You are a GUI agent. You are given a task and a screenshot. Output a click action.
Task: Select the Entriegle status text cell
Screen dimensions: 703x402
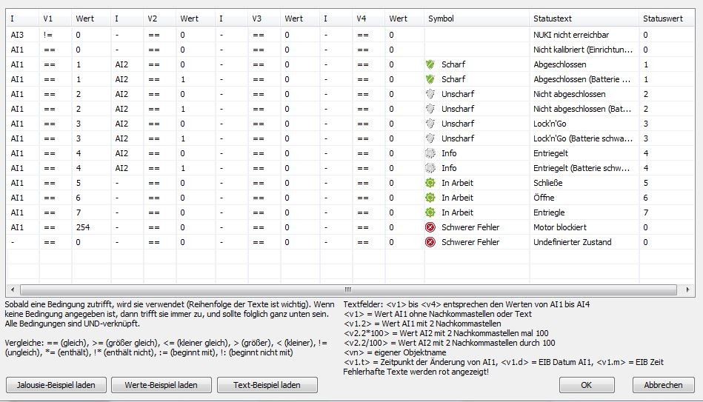pyautogui.click(x=549, y=212)
